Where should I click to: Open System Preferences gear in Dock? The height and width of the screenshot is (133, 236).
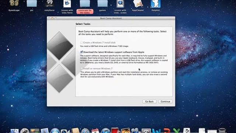click(x=146, y=131)
